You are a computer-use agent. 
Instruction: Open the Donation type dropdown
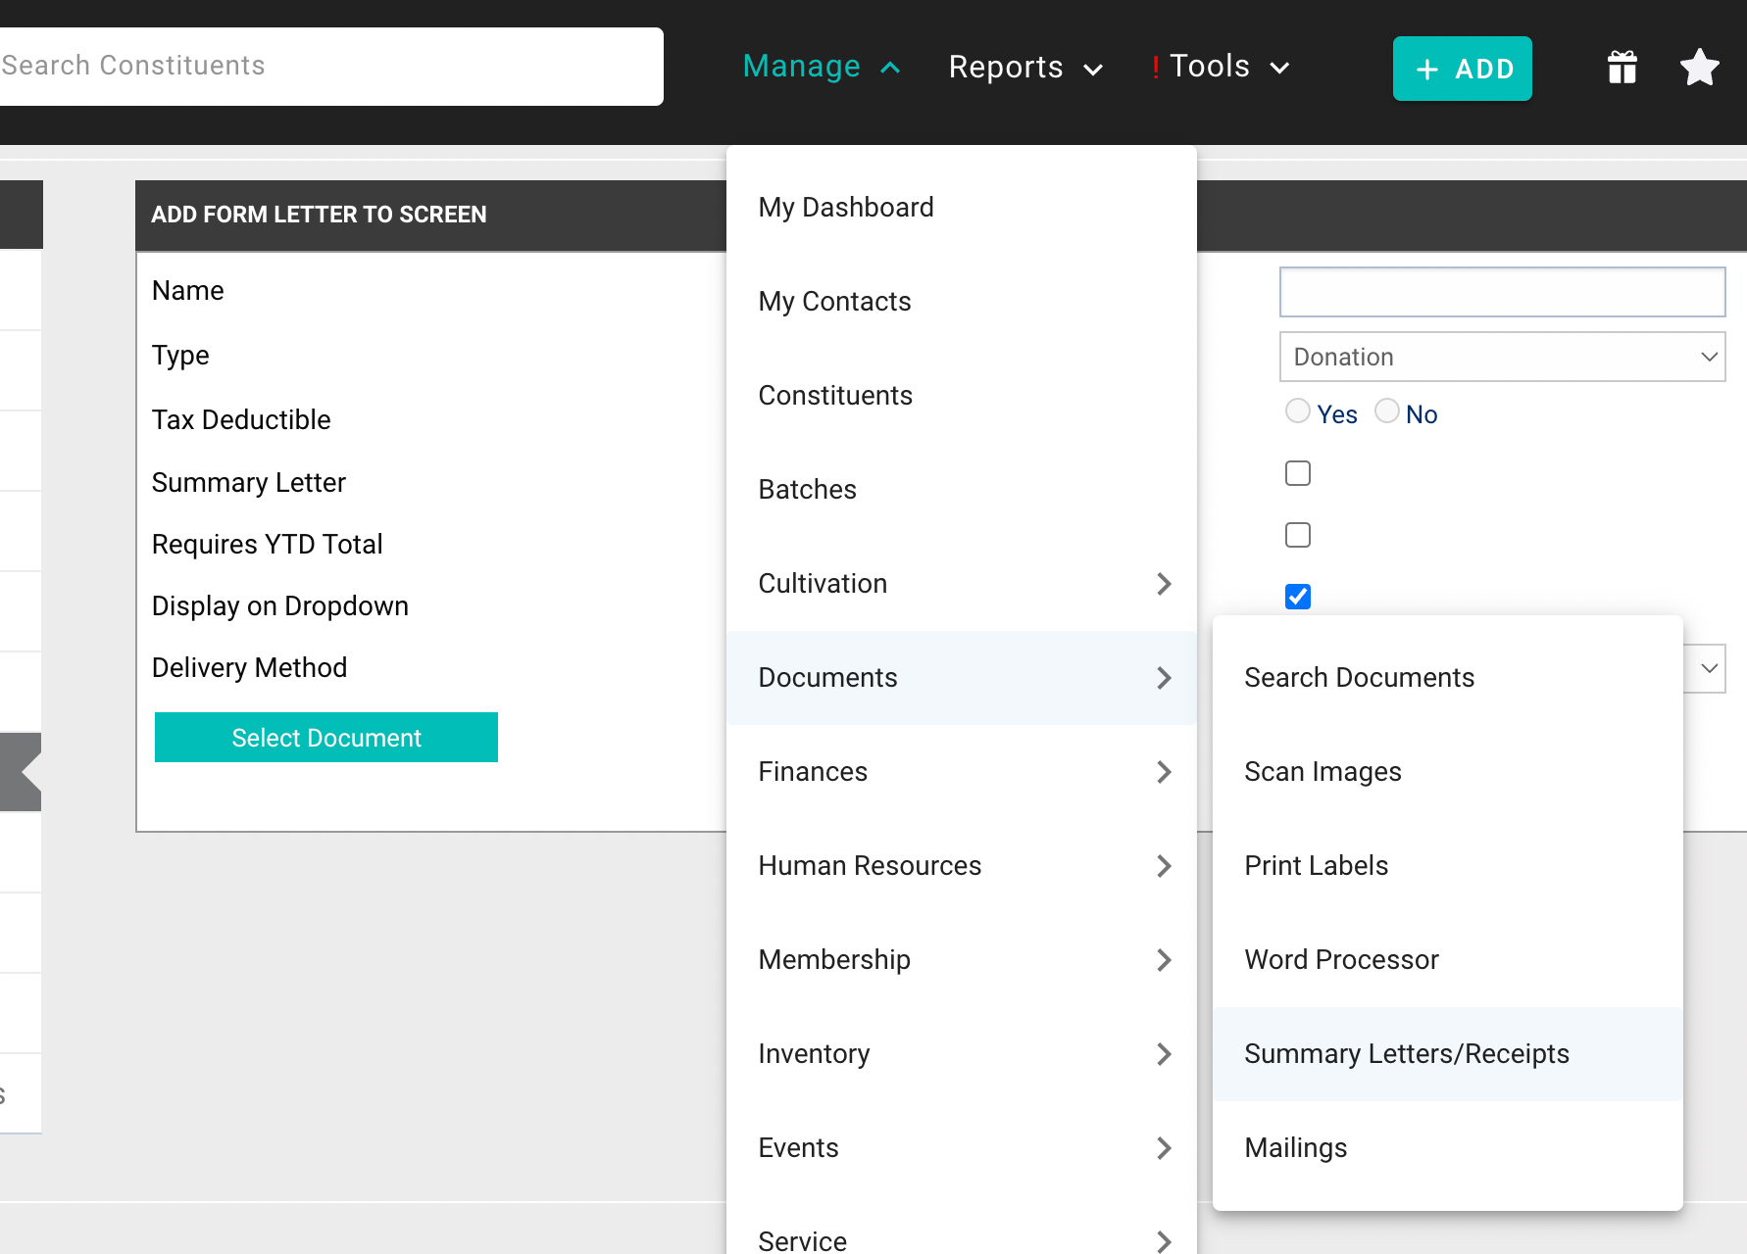point(1502,357)
